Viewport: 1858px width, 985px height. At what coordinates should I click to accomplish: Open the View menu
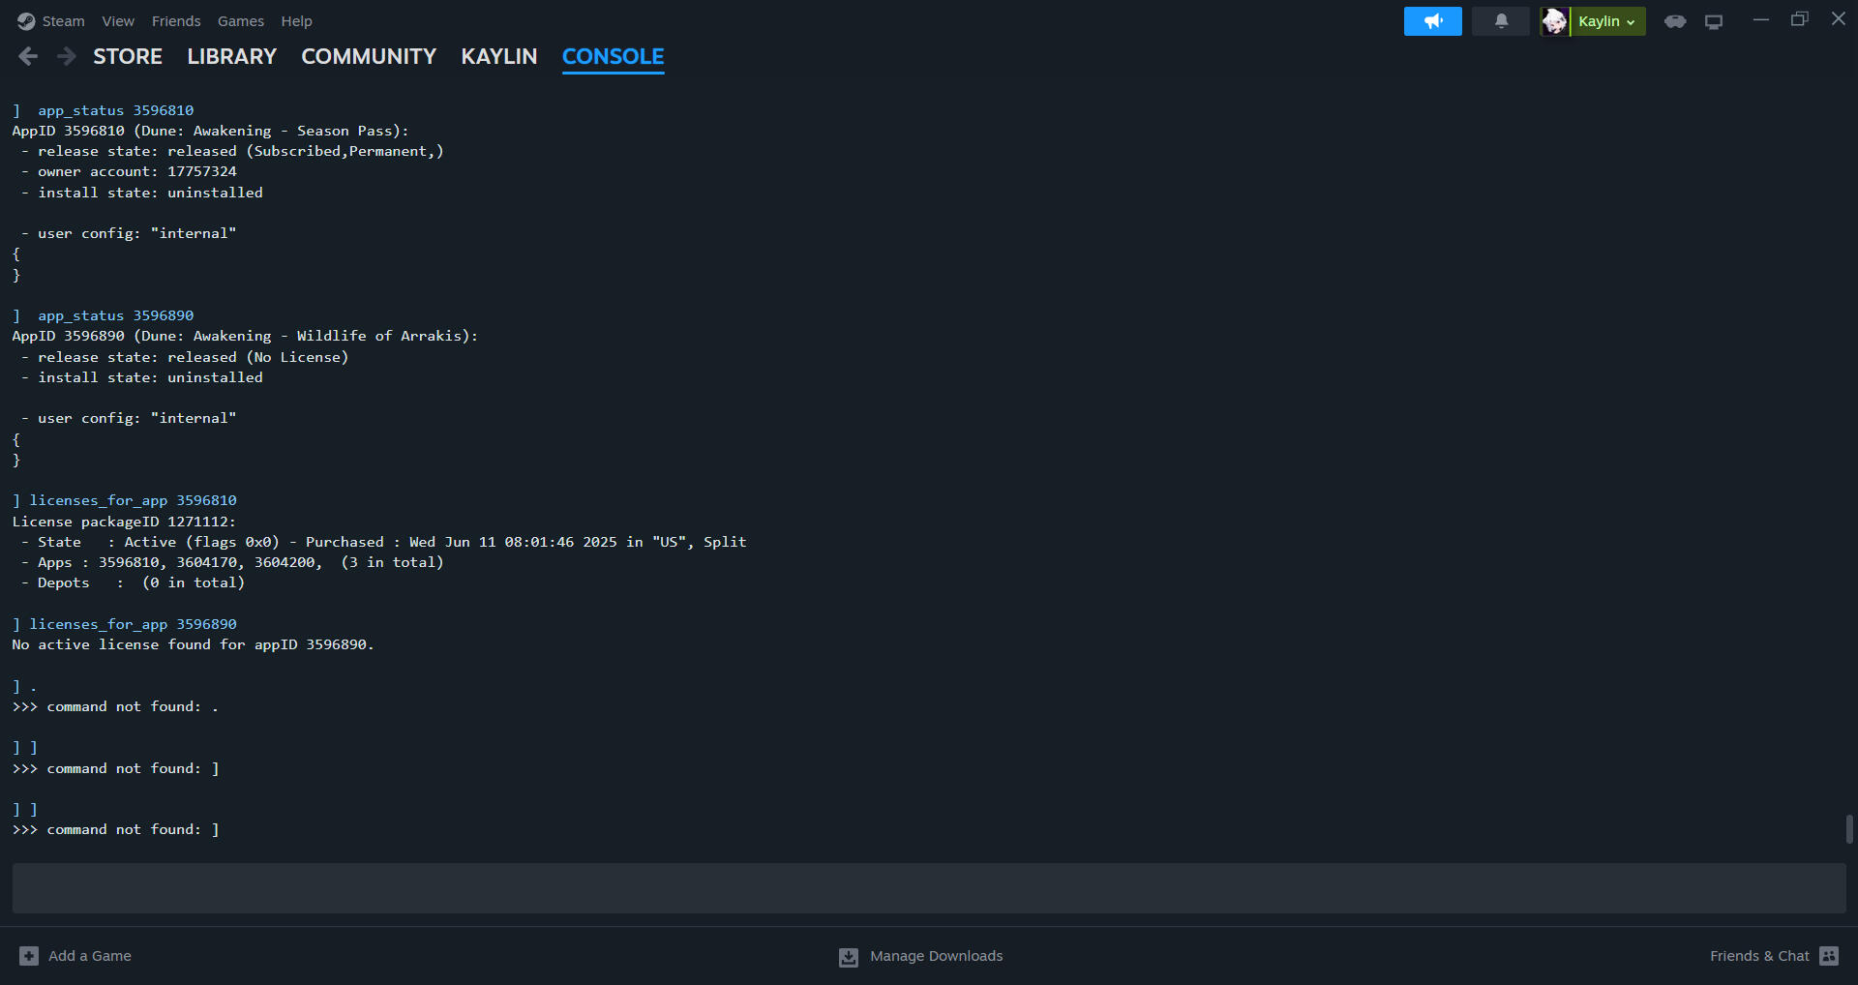point(118,21)
